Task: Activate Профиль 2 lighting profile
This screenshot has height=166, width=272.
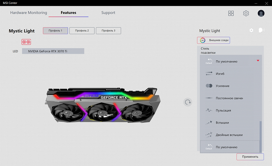Action: pyautogui.click(x=82, y=31)
